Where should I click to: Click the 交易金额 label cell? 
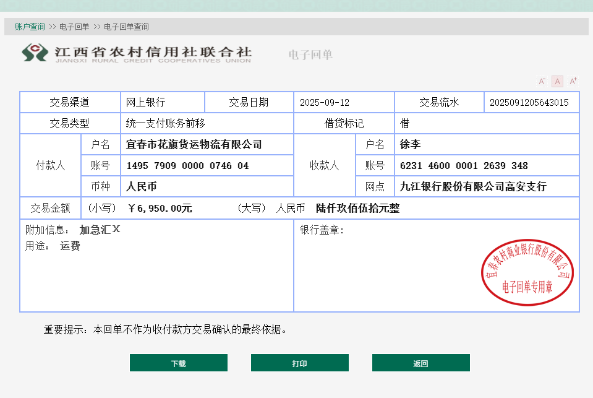tap(50, 208)
